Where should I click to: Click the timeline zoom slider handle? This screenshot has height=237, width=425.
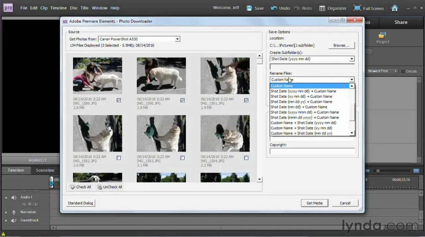pyautogui.click(x=378, y=171)
